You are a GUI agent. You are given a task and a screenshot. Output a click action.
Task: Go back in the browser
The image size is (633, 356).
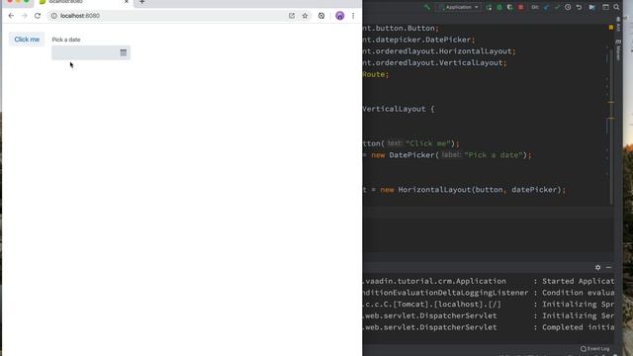(11, 16)
